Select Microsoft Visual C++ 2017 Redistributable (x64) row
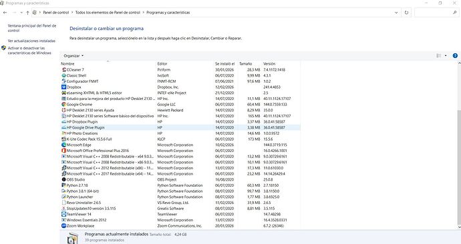 (180, 174)
